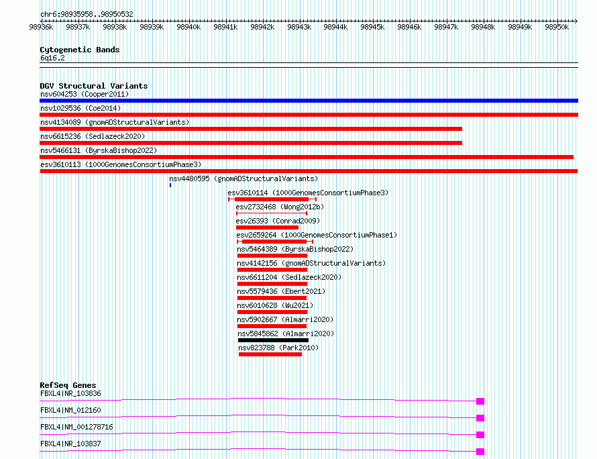Click the thin red esv2732468 interval line
597x459 pixels.
[x=272, y=213]
